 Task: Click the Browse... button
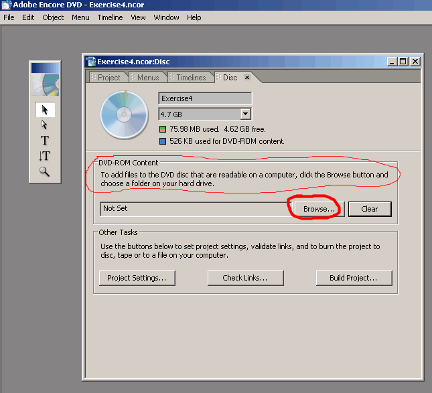pos(319,209)
